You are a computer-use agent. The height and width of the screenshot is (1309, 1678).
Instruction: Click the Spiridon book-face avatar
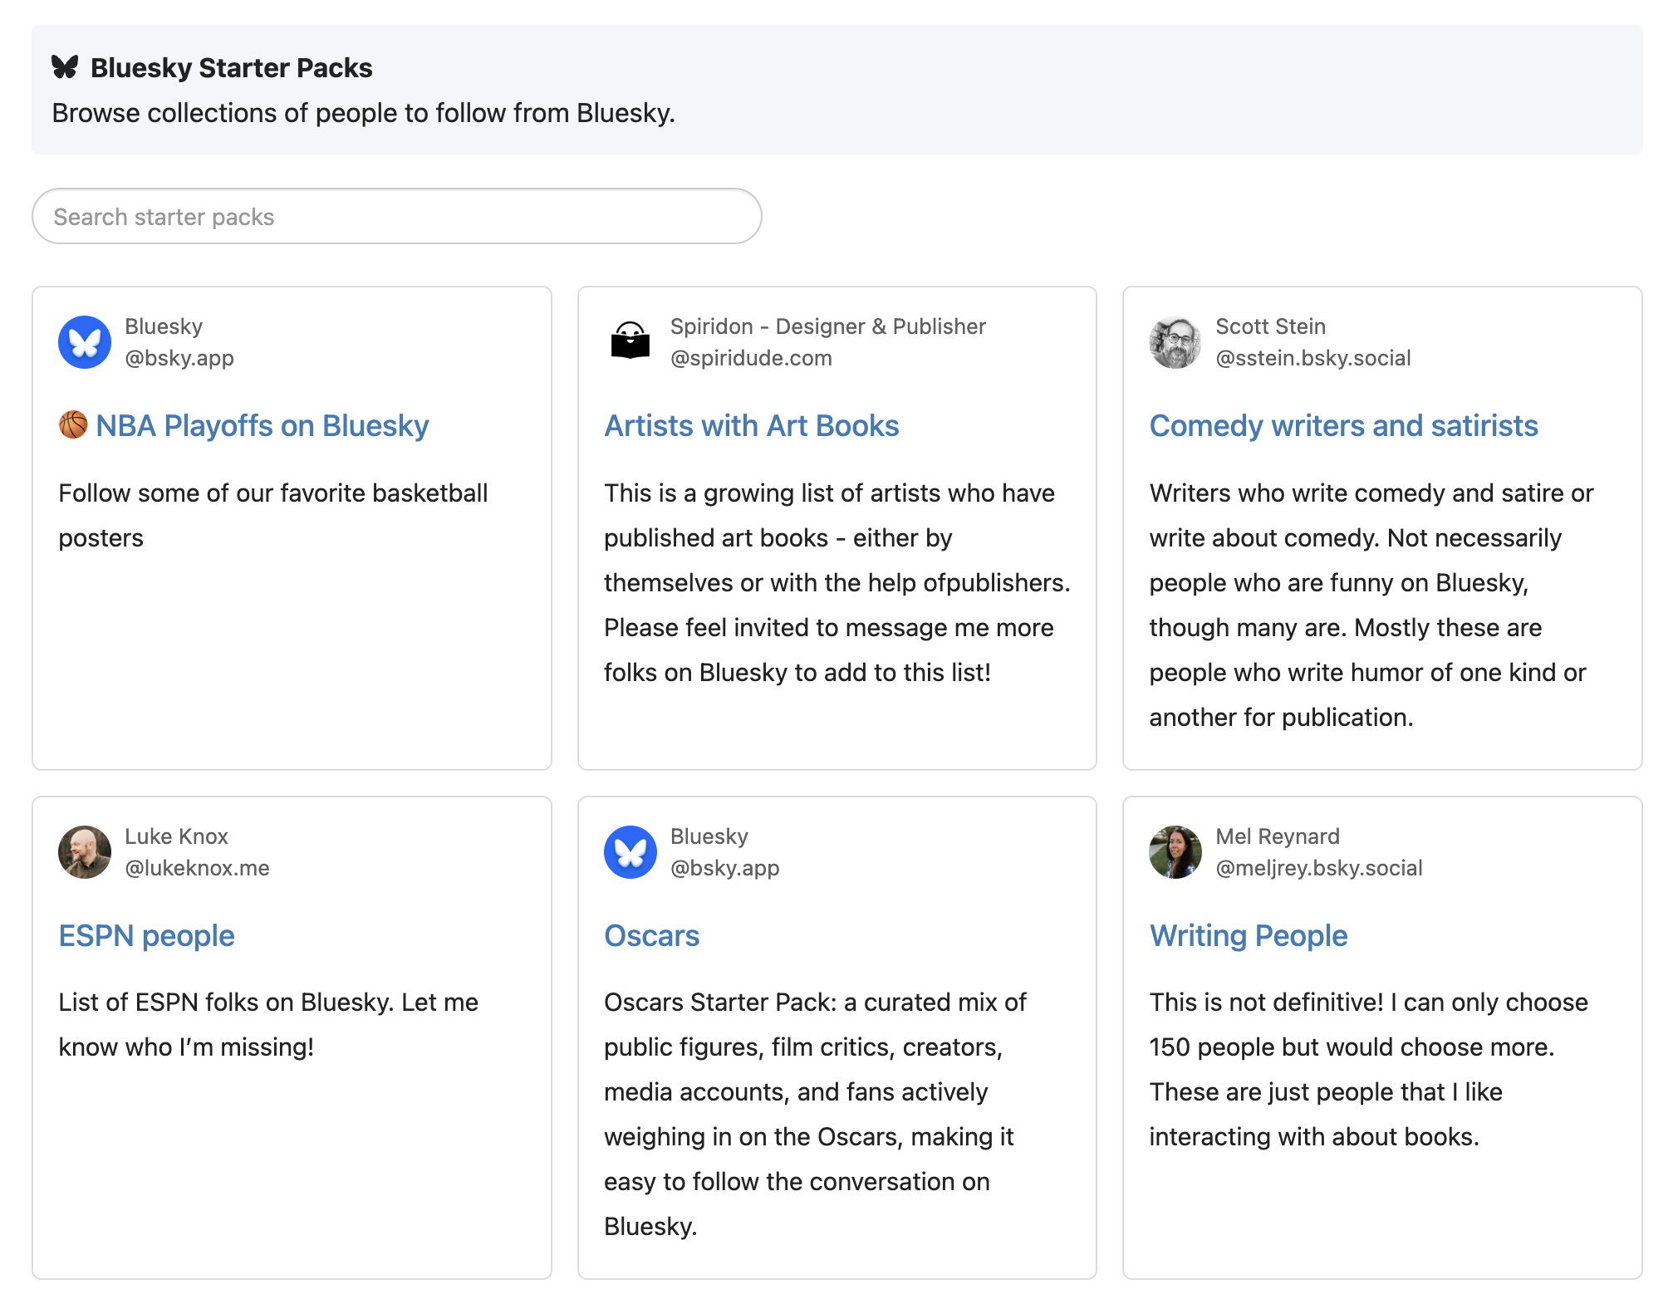point(630,342)
